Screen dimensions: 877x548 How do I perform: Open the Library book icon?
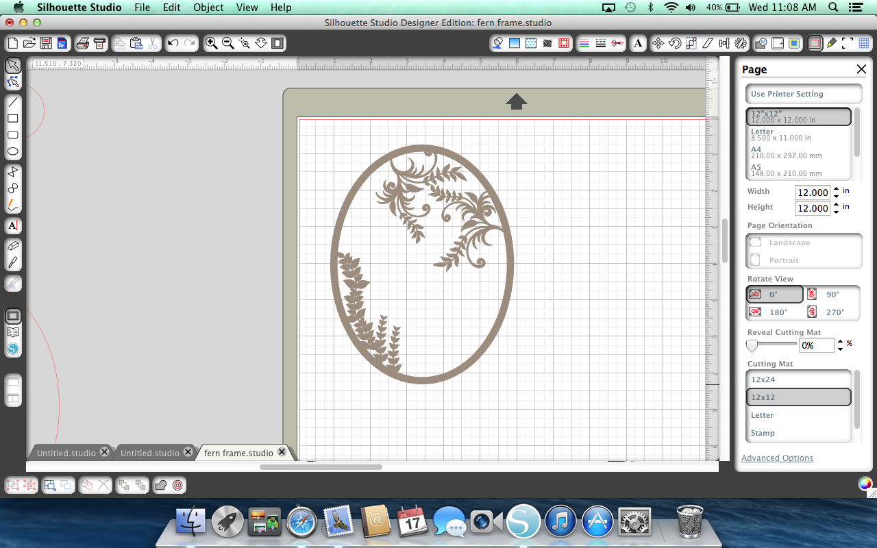pyautogui.click(x=13, y=332)
